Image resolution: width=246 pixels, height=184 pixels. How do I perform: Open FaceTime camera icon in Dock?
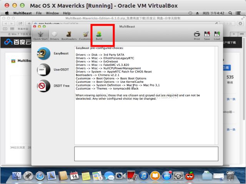point(120,176)
